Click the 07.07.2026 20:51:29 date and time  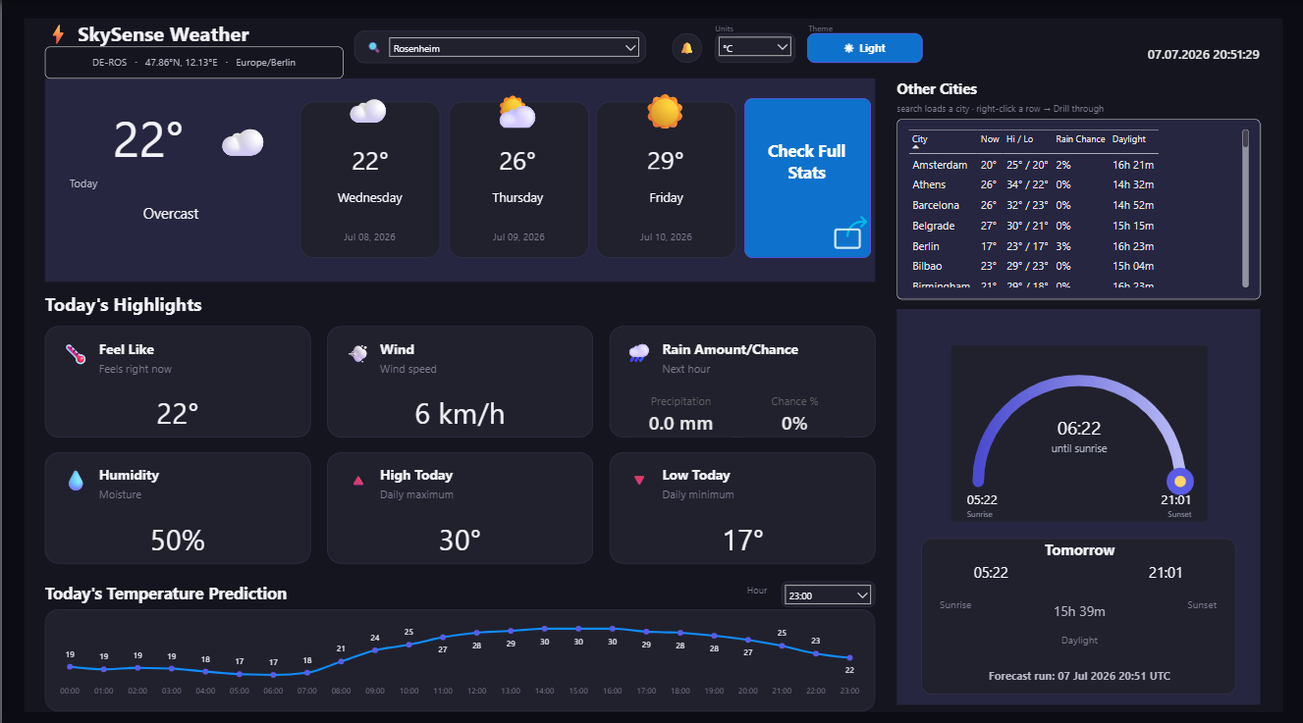1203,55
